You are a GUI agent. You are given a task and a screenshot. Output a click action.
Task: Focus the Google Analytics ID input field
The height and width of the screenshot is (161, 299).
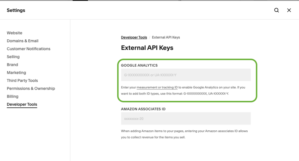(x=186, y=75)
